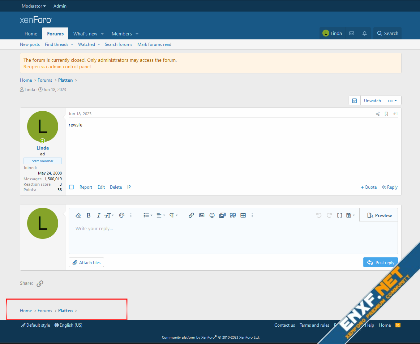Bookmark post #1

[x=386, y=114]
